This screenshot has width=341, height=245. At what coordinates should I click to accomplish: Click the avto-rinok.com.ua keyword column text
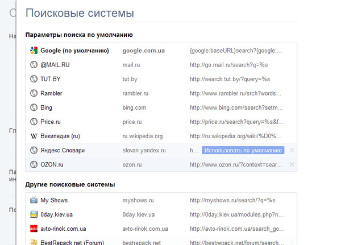point(145,229)
